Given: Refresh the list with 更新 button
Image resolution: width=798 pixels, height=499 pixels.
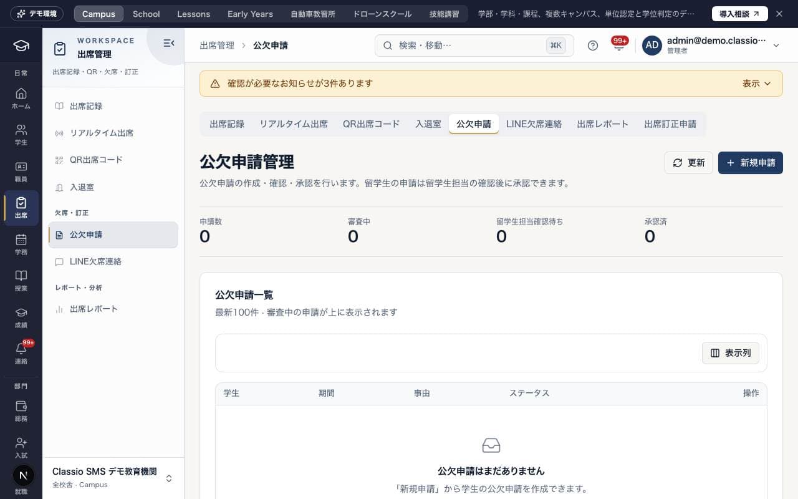Looking at the screenshot, I should tap(689, 163).
